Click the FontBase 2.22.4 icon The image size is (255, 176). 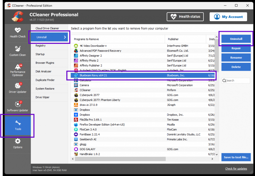click(x=76, y=134)
